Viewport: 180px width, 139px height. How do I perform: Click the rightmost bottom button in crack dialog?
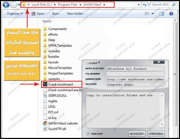[156, 134]
